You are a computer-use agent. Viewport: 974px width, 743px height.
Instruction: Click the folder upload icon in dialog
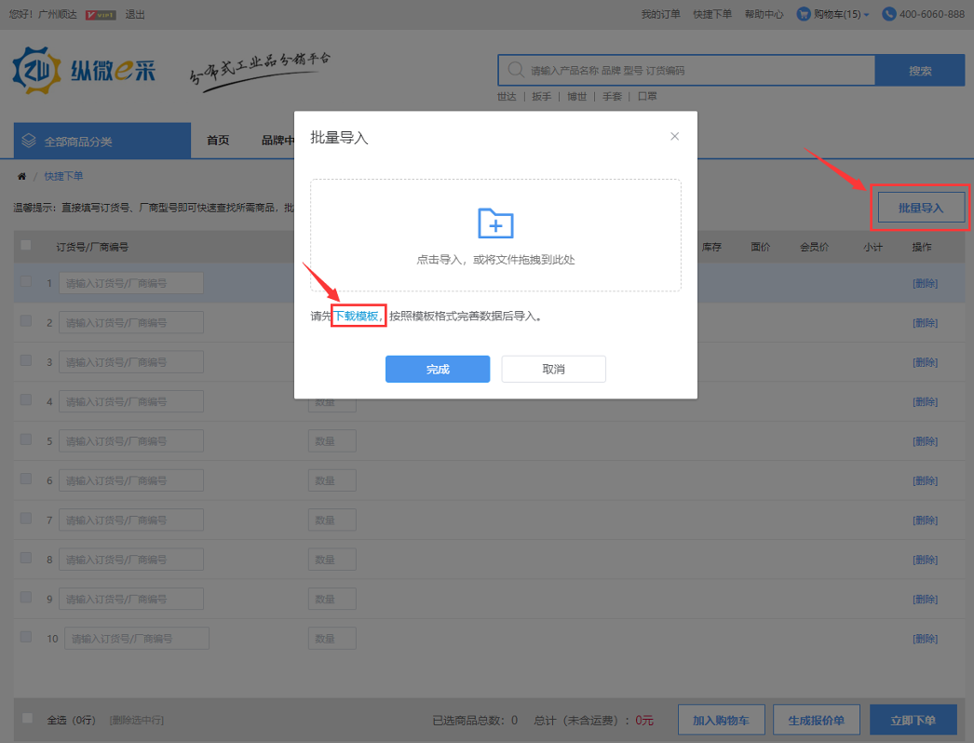pos(495,223)
